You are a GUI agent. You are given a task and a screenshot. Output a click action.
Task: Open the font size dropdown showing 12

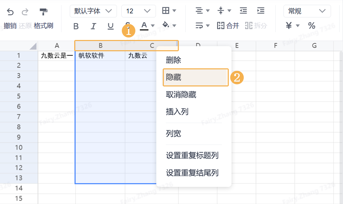(138, 11)
